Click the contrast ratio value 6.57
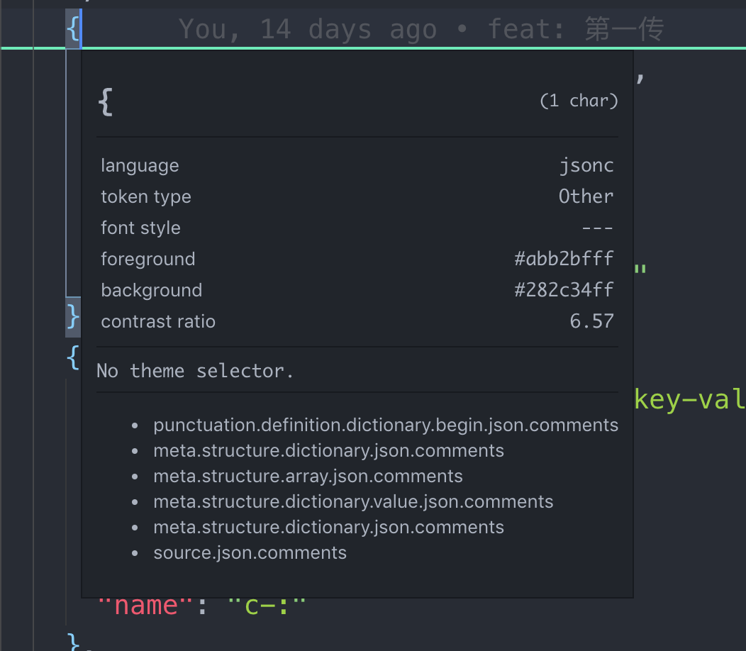Viewport: 746px width, 651px height. click(x=591, y=321)
